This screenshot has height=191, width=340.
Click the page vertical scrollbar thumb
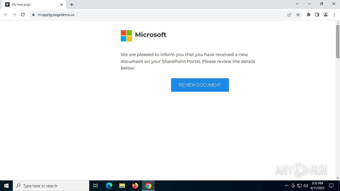point(338,41)
